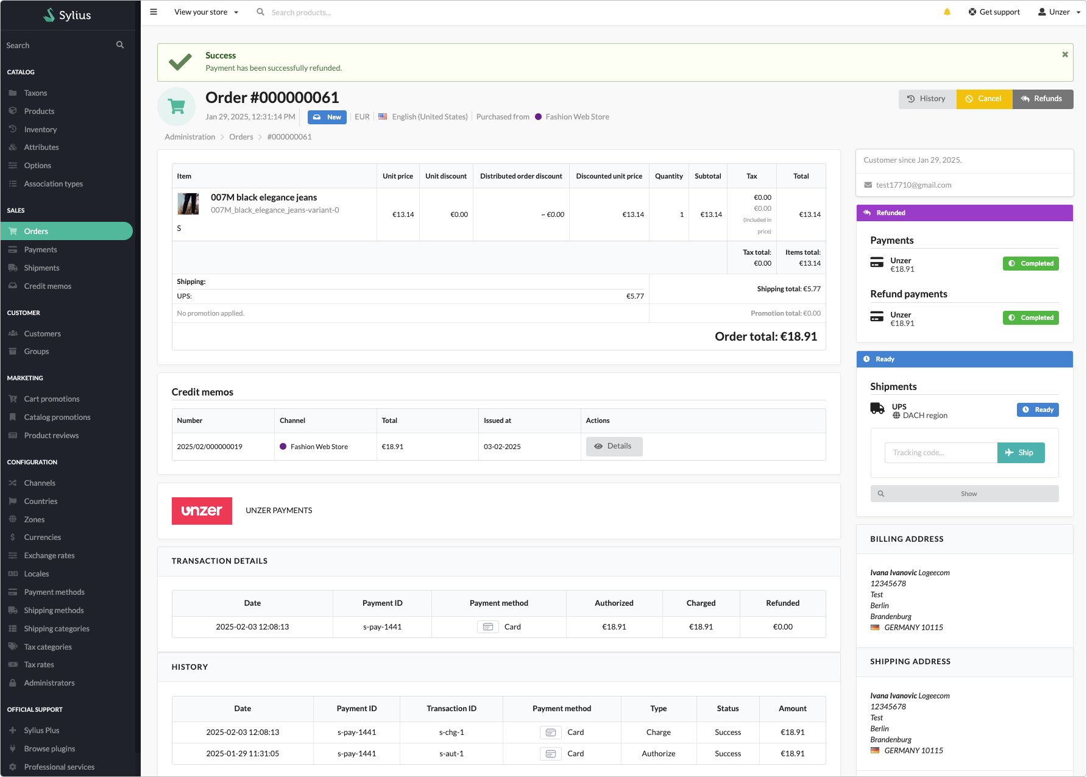Ship the shipment using Ship button
The width and height of the screenshot is (1087, 777).
click(1021, 453)
